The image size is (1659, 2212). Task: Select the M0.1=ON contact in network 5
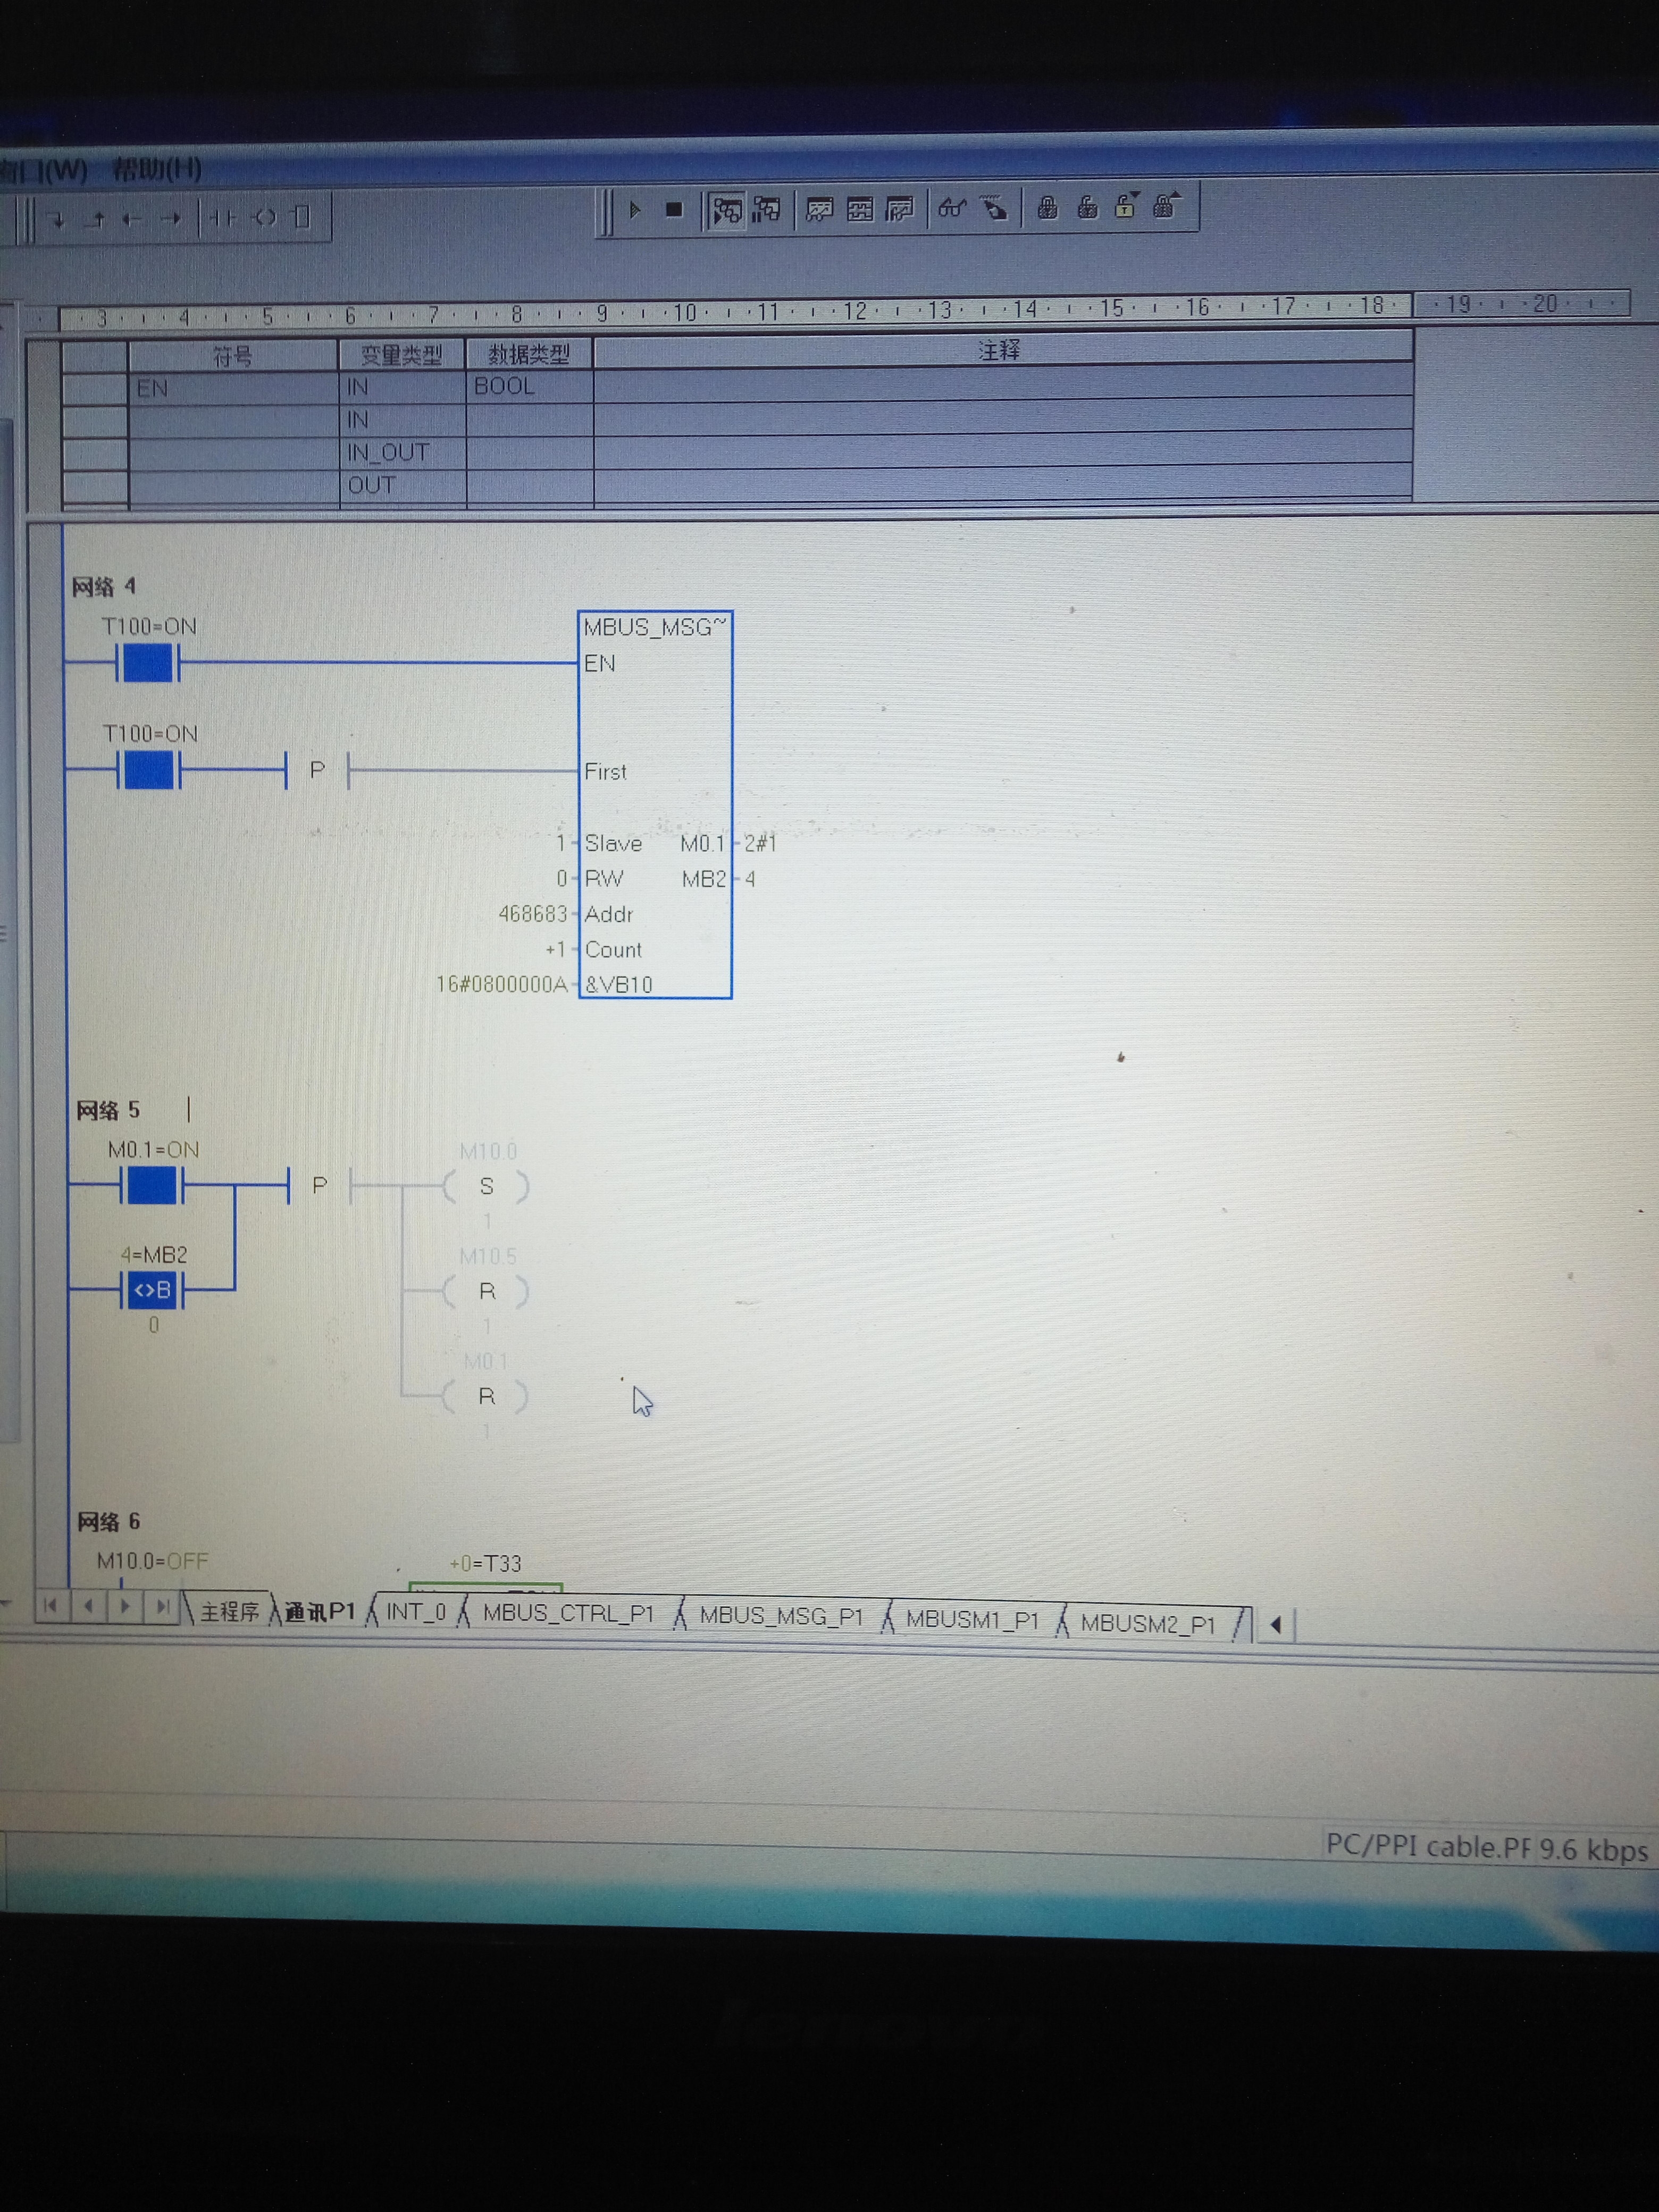152,1186
